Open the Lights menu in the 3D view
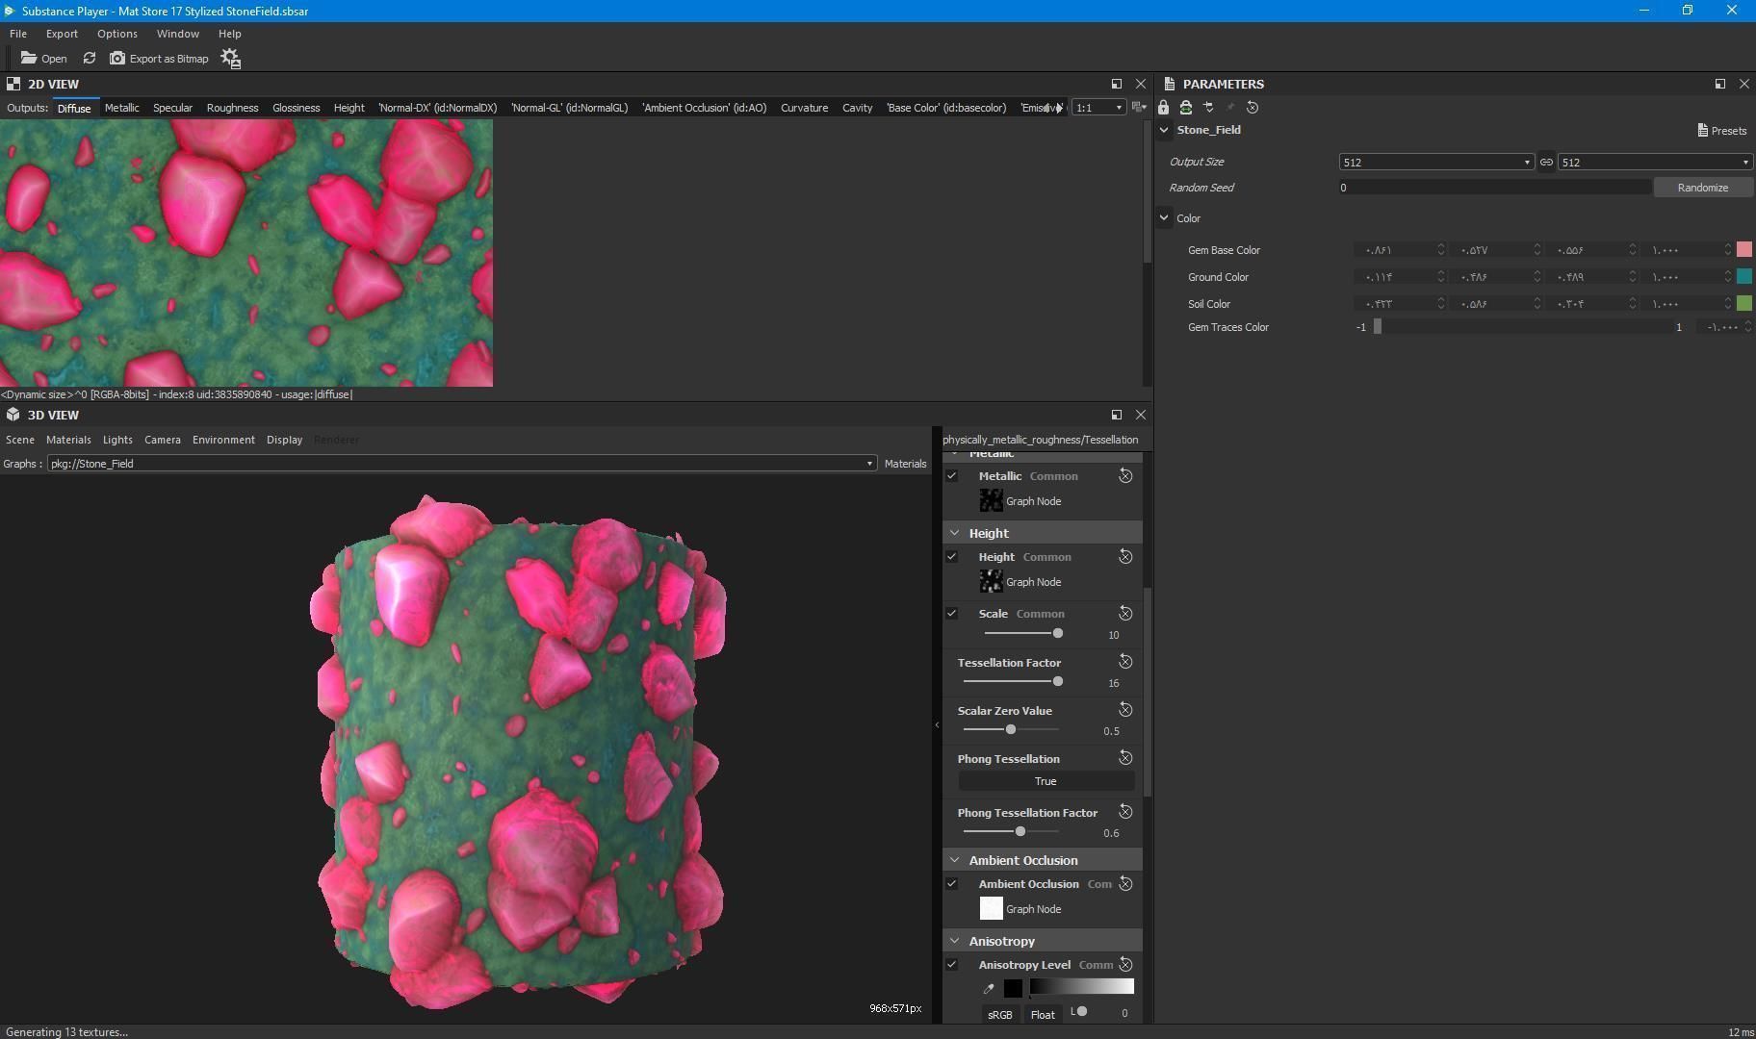This screenshot has width=1756, height=1039. click(x=117, y=440)
